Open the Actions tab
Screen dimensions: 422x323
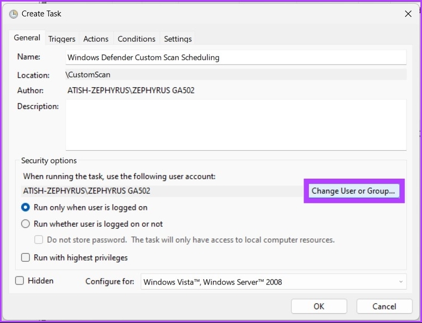96,39
